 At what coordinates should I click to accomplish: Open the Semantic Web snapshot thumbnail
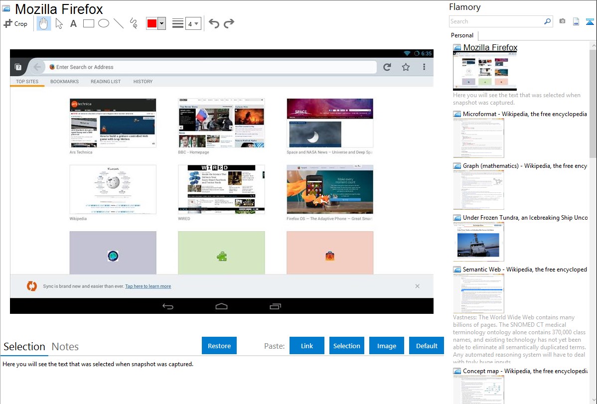point(478,293)
